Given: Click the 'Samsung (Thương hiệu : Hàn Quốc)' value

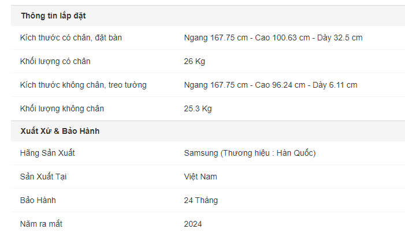Looking at the screenshot, I should coord(250,153).
